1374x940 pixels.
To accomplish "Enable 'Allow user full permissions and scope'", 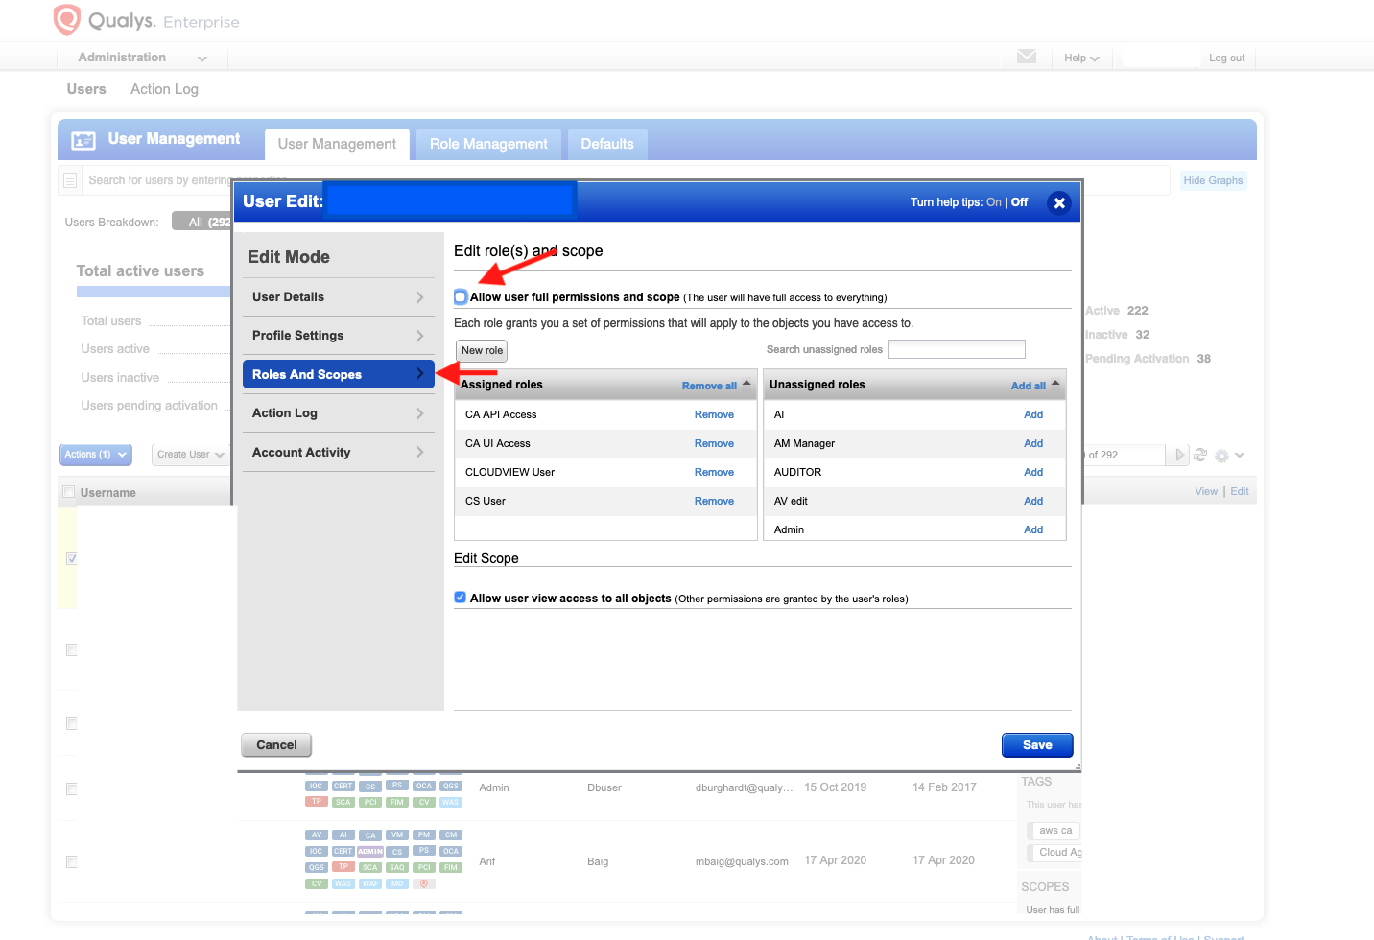I will point(460,296).
